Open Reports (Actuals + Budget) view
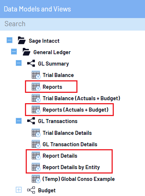This screenshot has height=196, width=145. [x=76, y=110]
